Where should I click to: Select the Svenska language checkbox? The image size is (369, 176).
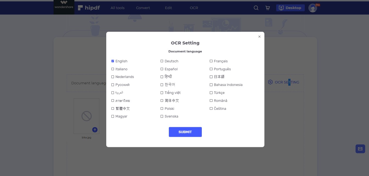point(162,116)
